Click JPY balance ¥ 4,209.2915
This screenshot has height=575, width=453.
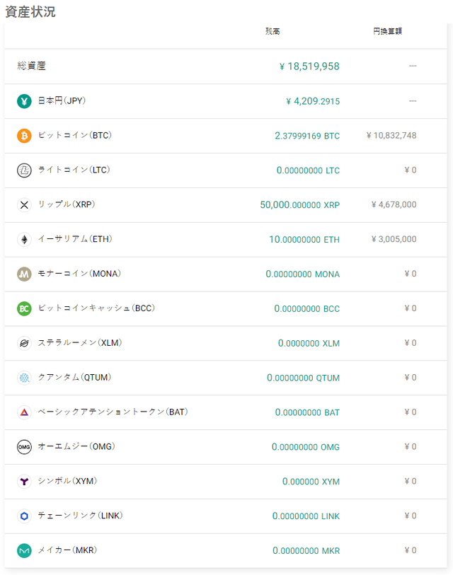tap(313, 101)
